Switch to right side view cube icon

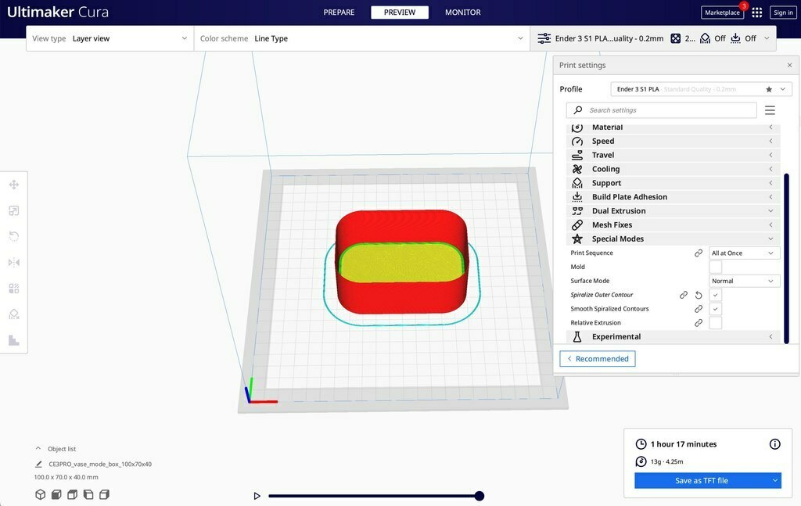coord(104,494)
